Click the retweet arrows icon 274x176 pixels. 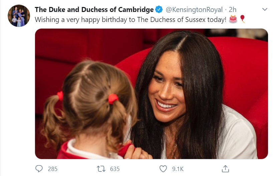click(101, 169)
